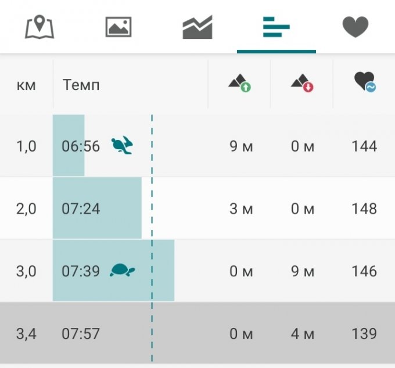This screenshot has height=368, width=395.
Task: Select the 2,0 km pace bar
Action: coord(97,208)
